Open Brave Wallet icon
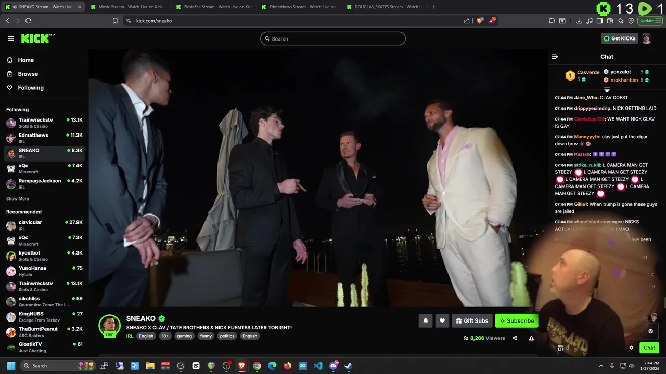The width and height of the screenshot is (666, 374). pos(610,21)
